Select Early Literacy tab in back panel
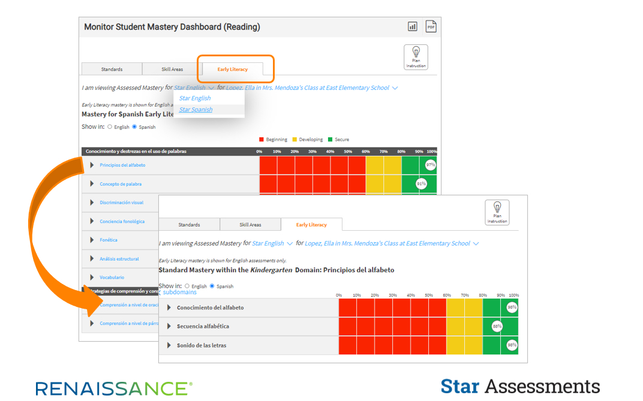This screenshot has width=643, height=401. (x=233, y=69)
